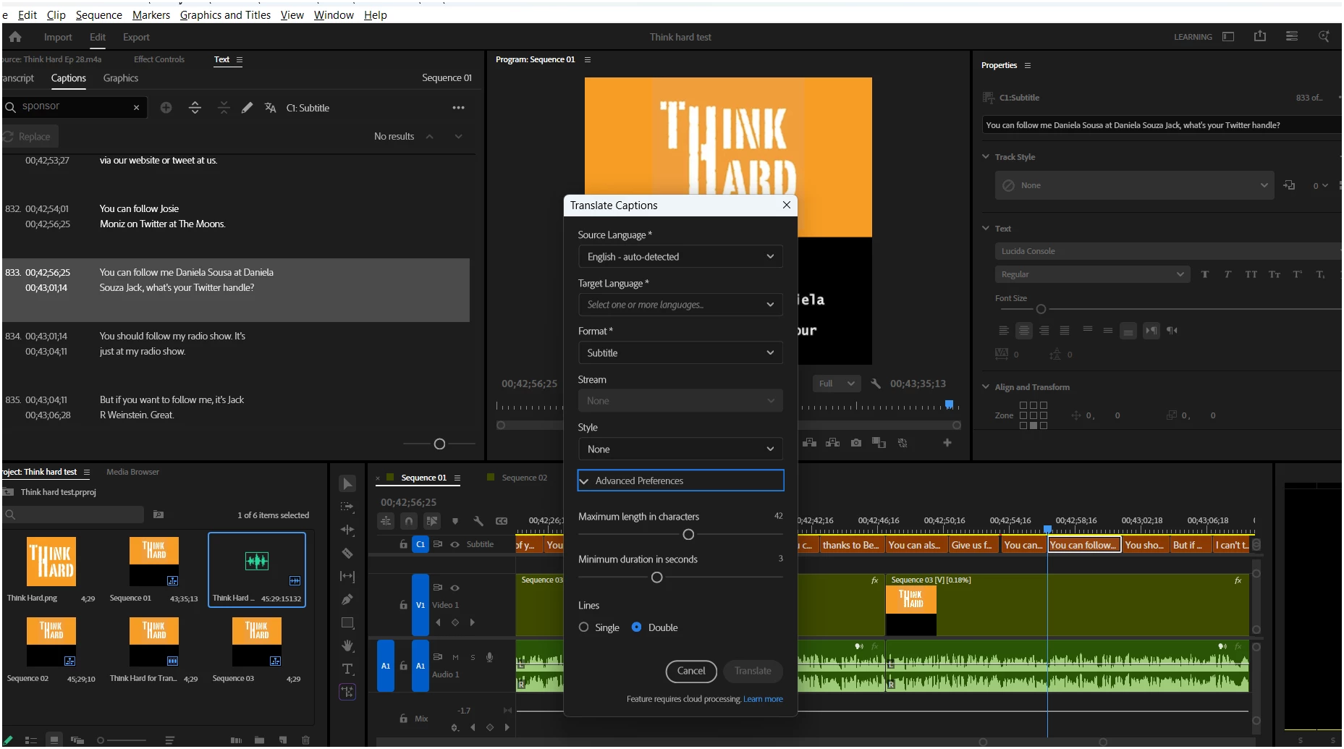
Task: Open the Regular font style dropdown
Action: point(1091,274)
